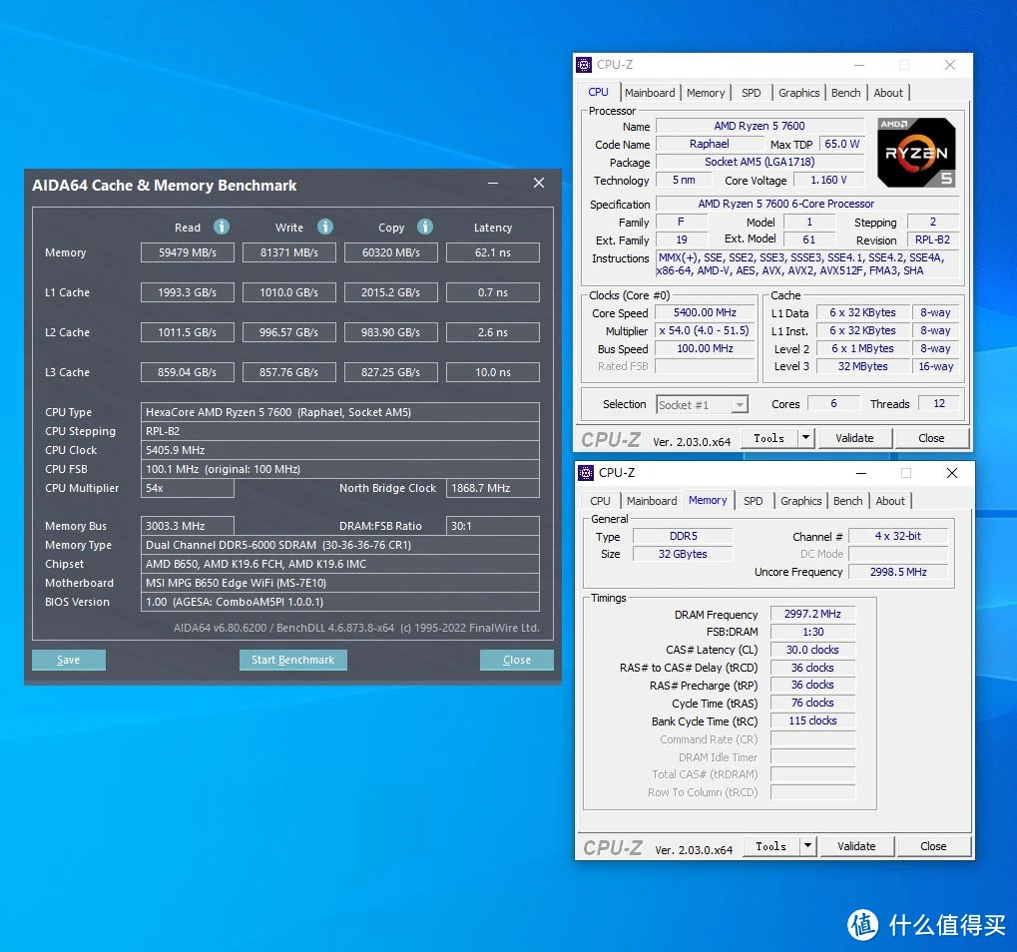The width and height of the screenshot is (1017, 952).
Task: Click processor Name field AMD Ryzen 5 7600
Action: (x=761, y=126)
